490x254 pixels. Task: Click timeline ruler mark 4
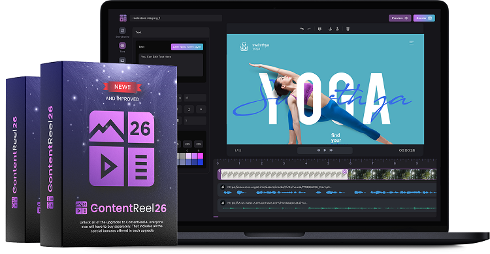pos(306,163)
